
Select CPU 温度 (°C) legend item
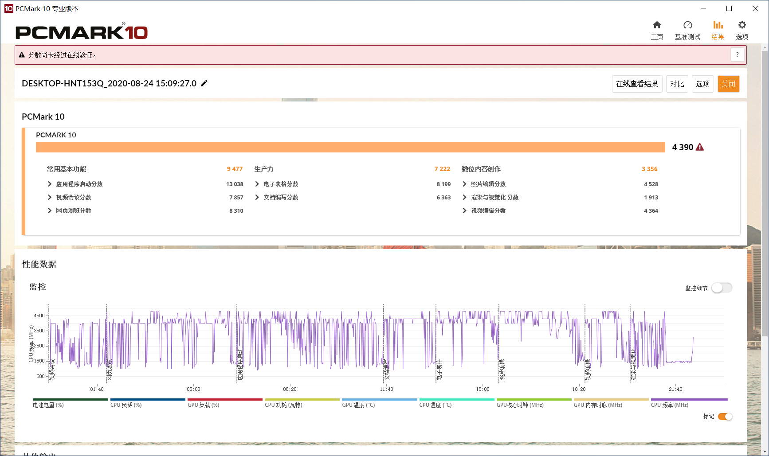pyautogui.click(x=457, y=403)
